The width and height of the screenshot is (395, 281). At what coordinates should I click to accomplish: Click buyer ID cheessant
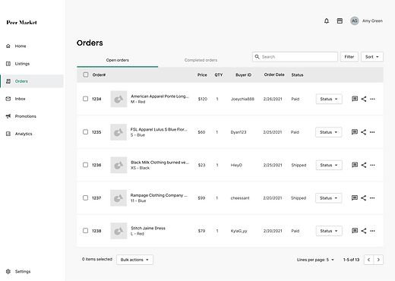[240, 198]
